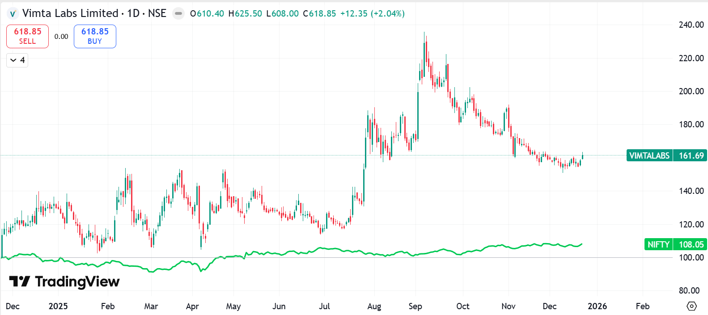The height and width of the screenshot is (315, 708).
Task: Click the market status pill icon
Action: pos(178,13)
